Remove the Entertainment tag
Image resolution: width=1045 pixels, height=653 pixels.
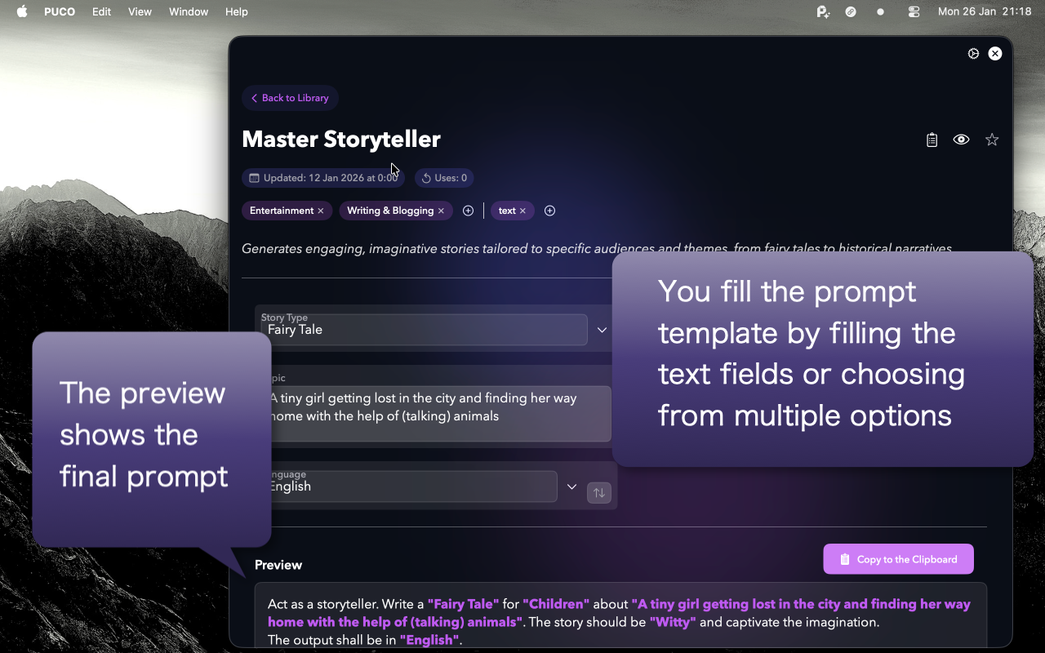(321, 210)
